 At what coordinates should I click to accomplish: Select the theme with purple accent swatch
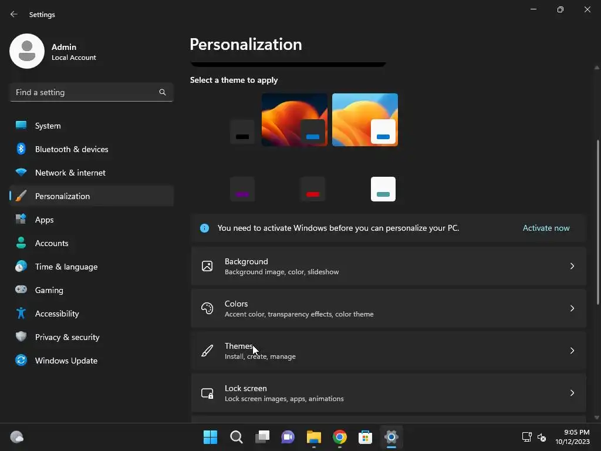pyautogui.click(x=242, y=189)
